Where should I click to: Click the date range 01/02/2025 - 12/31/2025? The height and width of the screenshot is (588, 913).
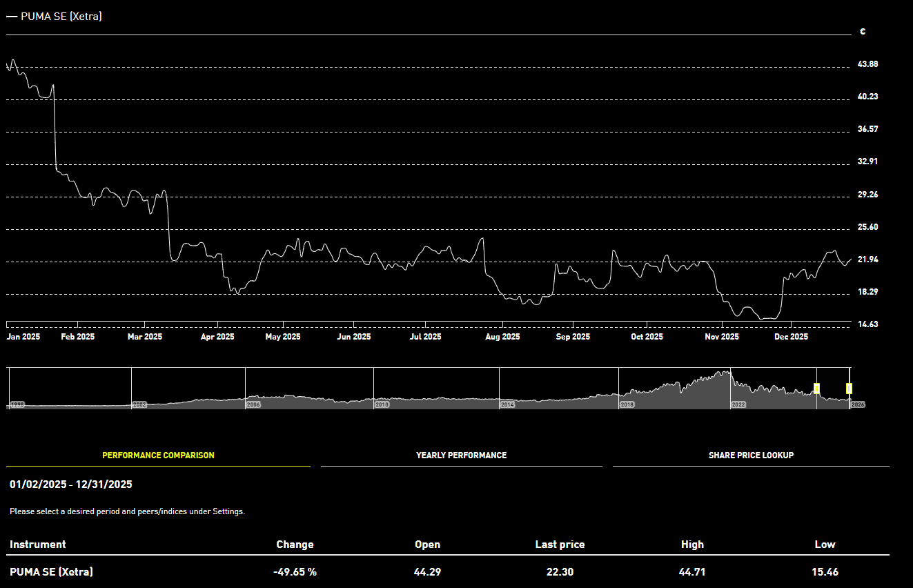(71, 484)
